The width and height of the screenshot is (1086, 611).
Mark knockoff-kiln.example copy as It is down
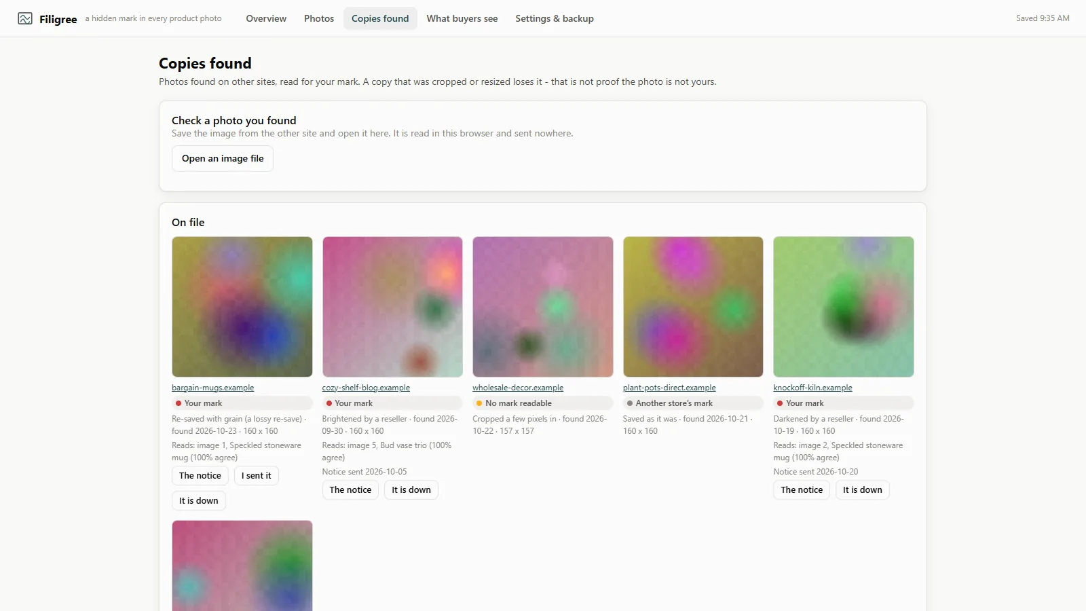[863, 490]
